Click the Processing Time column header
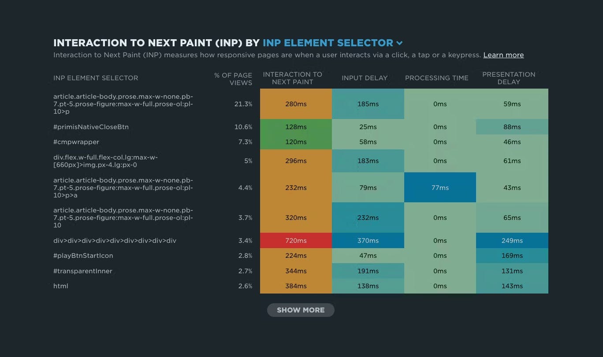The height and width of the screenshot is (357, 603). pyautogui.click(x=436, y=78)
